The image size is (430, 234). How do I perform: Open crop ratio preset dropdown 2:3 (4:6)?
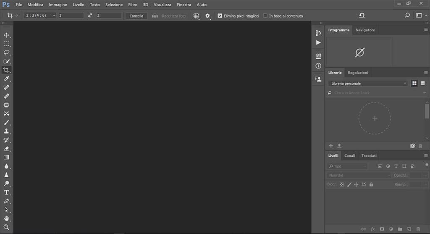coord(40,16)
